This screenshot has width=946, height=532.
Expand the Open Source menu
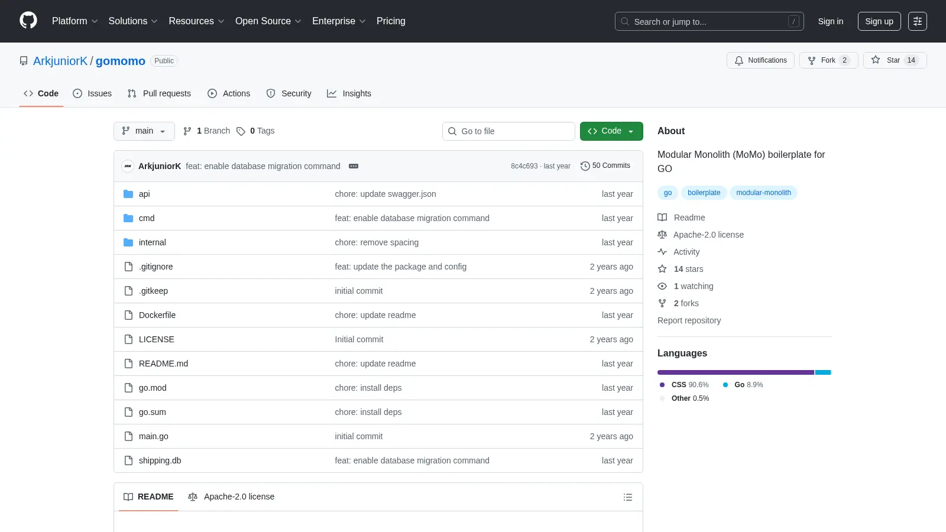(x=268, y=21)
